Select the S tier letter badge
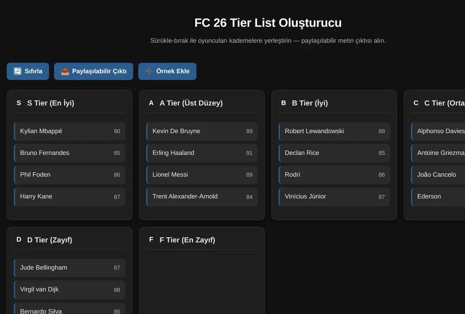This screenshot has width=465, height=314. click(x=19, y=103)
